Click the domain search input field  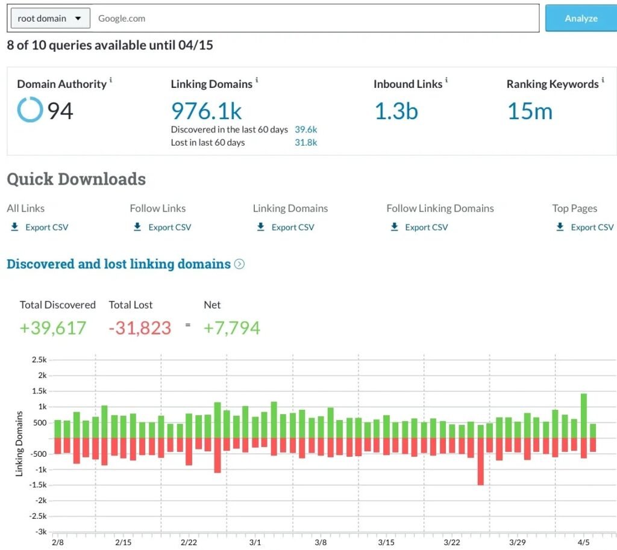pos(313,19)
